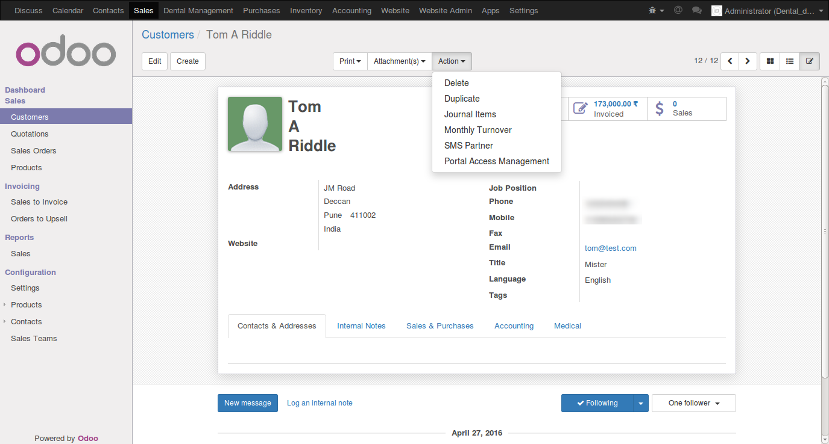Switch to Sales & Purchases tab

(440, 326)
